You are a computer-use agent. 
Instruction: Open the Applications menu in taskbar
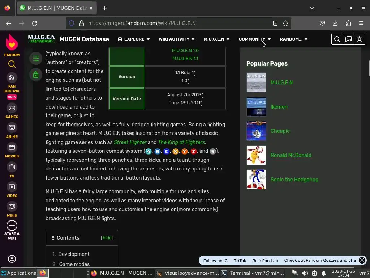pos(18,273)
